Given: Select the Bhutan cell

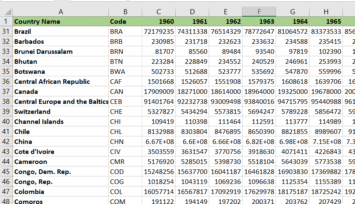Looking at the screenshot, I should [61, 61].
